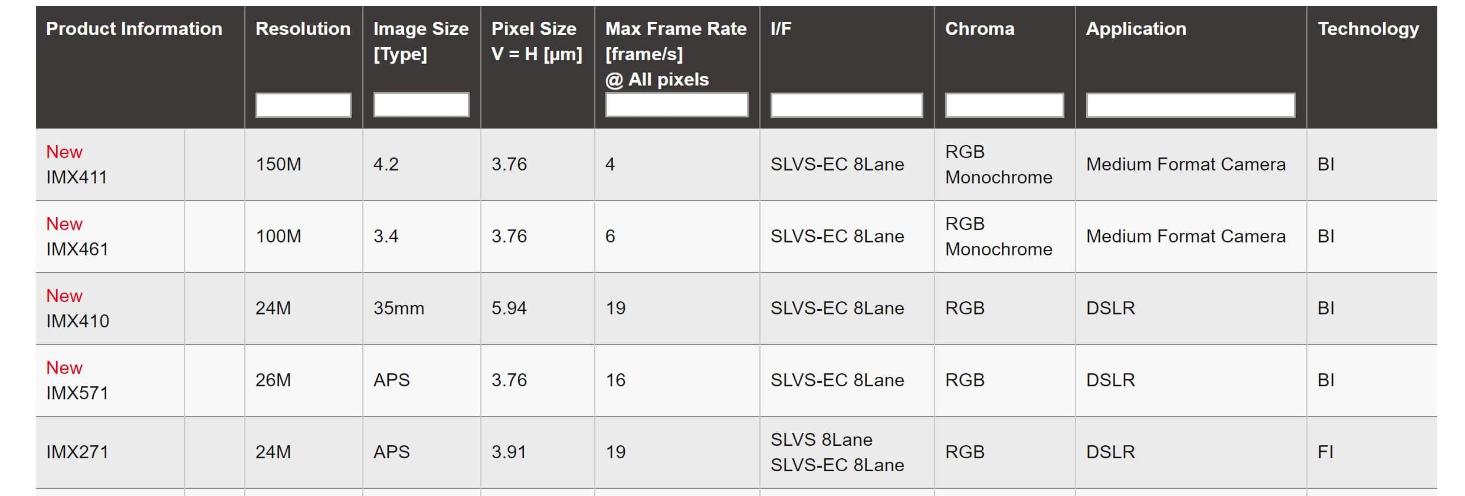Click the 35mm image size cell
Screen dimensions: 1465x496
(x=399, y=308)
